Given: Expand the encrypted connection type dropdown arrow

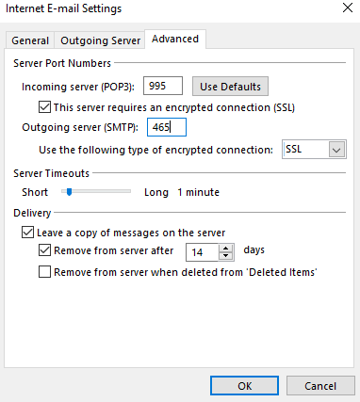Looking at the screenshot, I should 336,150.
